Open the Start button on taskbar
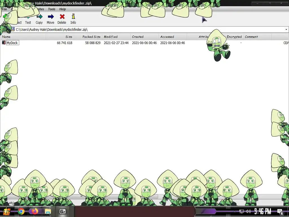The width and height of the screenshot is (289, 217). [7, 211]
